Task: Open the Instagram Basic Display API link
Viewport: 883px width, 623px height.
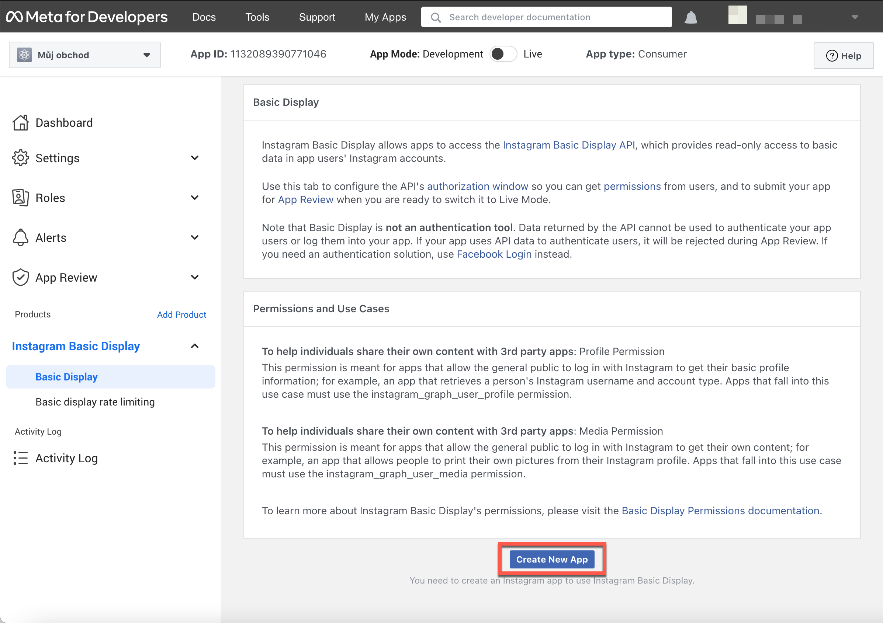Action: [569, 145]
